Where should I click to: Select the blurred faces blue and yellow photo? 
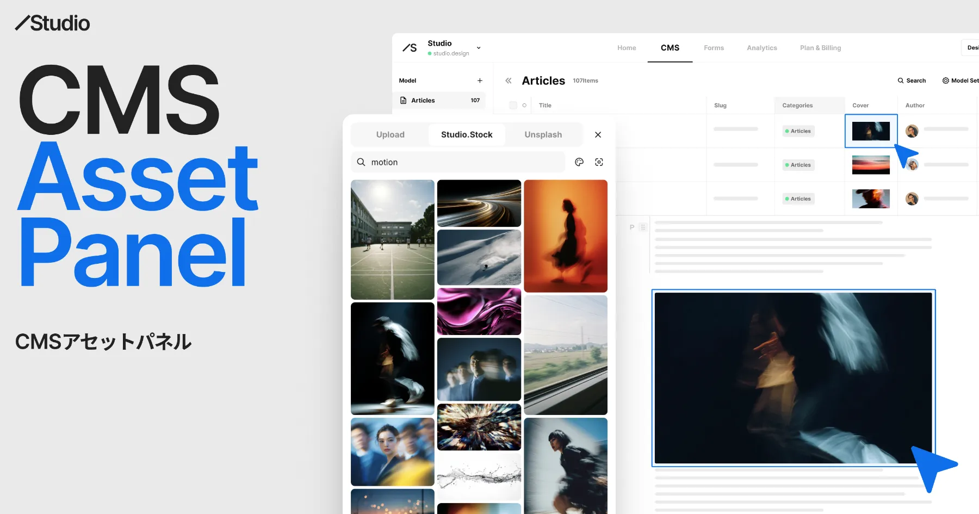click(x=393, y=452)
